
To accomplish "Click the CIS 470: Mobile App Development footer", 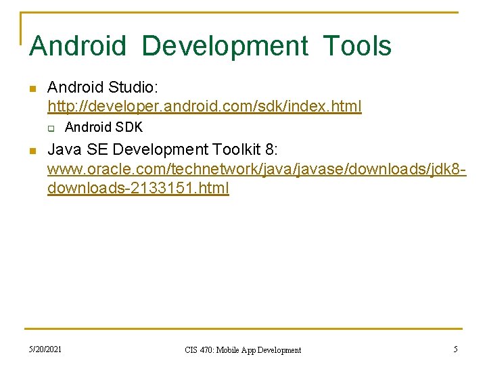I will point(243,350).
